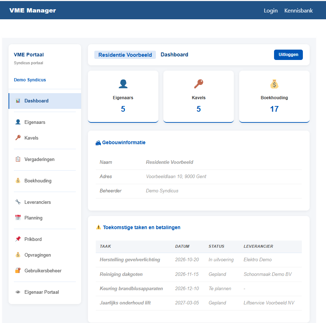Click address Voorbeeldlaan 10, 9000 Gent
Image resolution: width=326 pixels, height=323 pixels.
pos(176,176)
